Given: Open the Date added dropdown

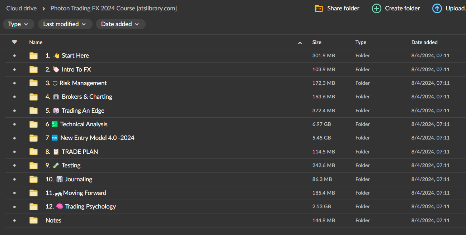Looking at the screenshot, I should point(121,24).
